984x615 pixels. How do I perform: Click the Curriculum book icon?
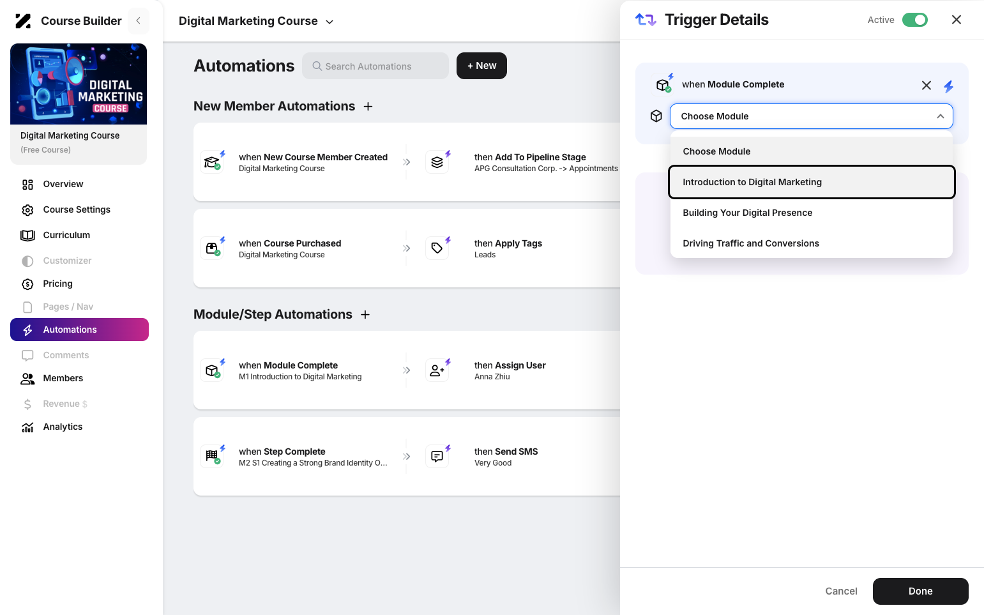27,236
